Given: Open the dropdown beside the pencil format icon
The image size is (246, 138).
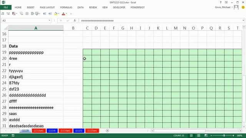Looking at the screenshot, I should (x=40, y=14).
